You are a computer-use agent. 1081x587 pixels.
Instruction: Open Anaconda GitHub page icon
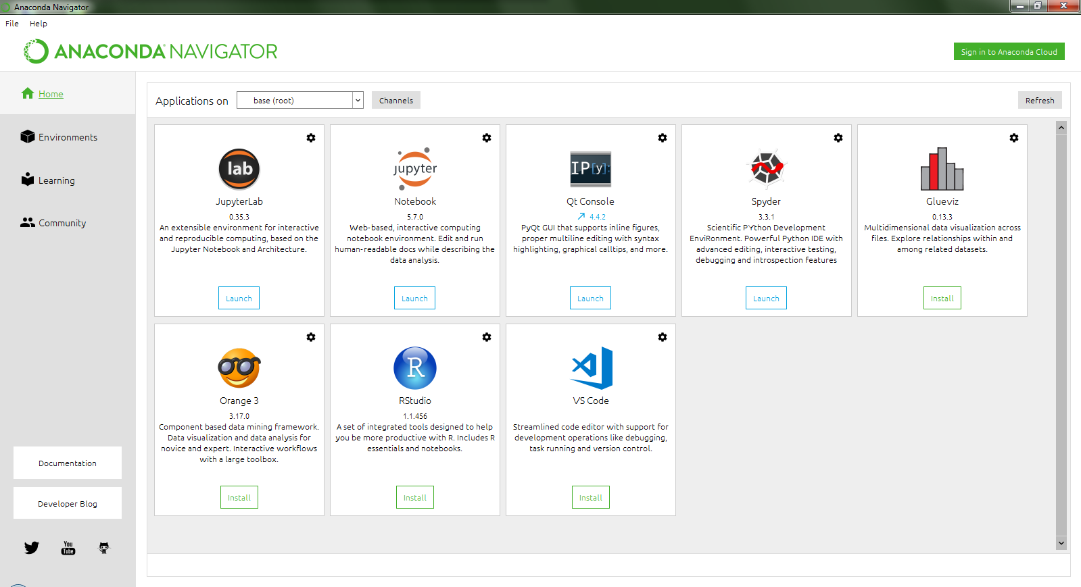(104, 548)
